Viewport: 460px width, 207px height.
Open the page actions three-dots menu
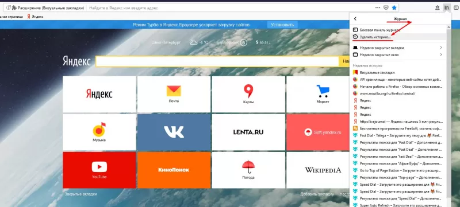tap(378, 7)
